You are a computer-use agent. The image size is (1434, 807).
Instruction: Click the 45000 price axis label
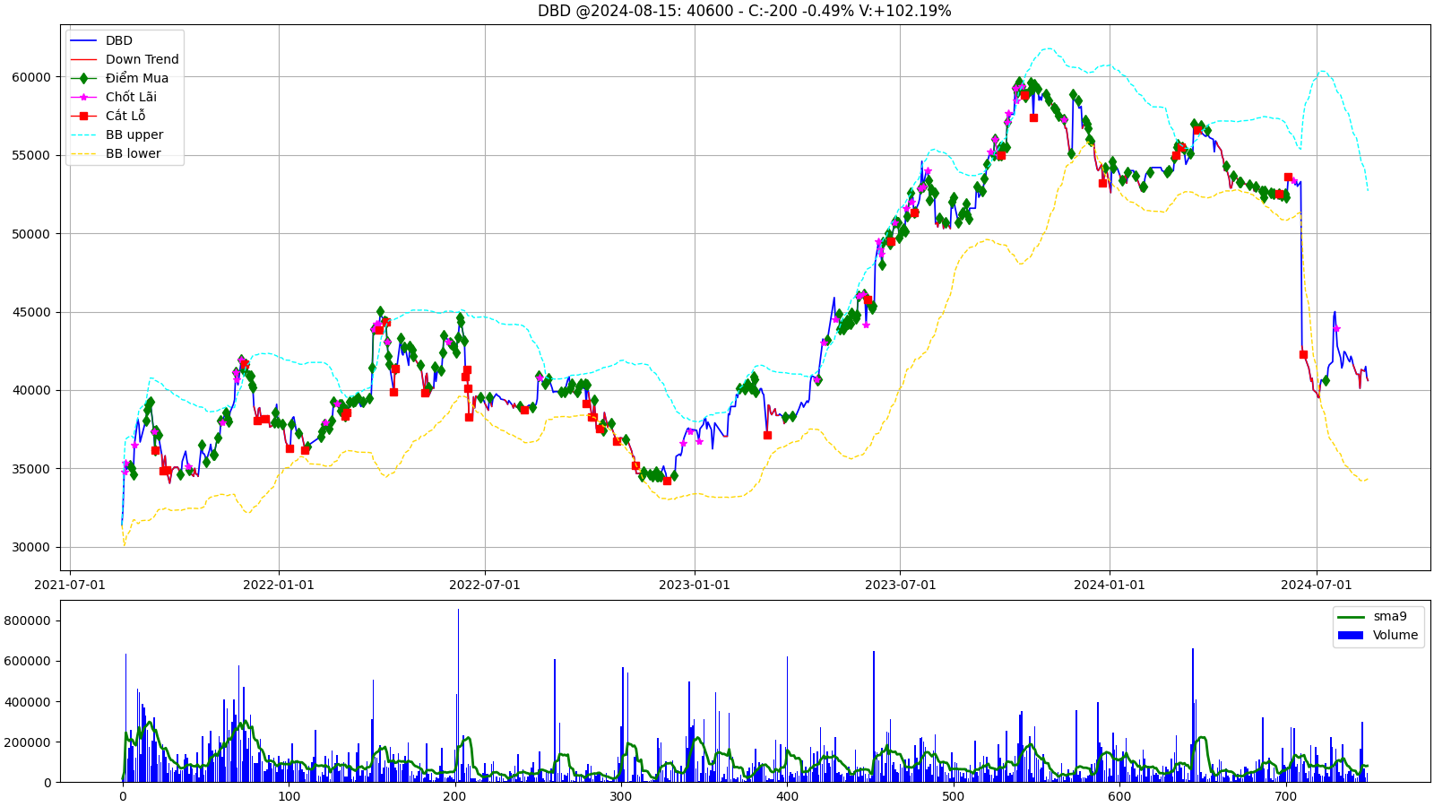click(31, 312)
